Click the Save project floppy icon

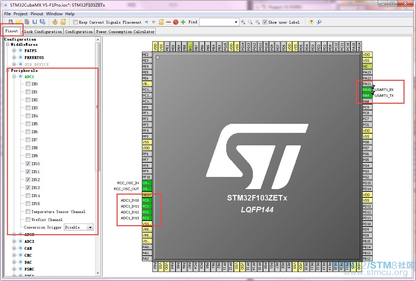click(x=35, y=22)
